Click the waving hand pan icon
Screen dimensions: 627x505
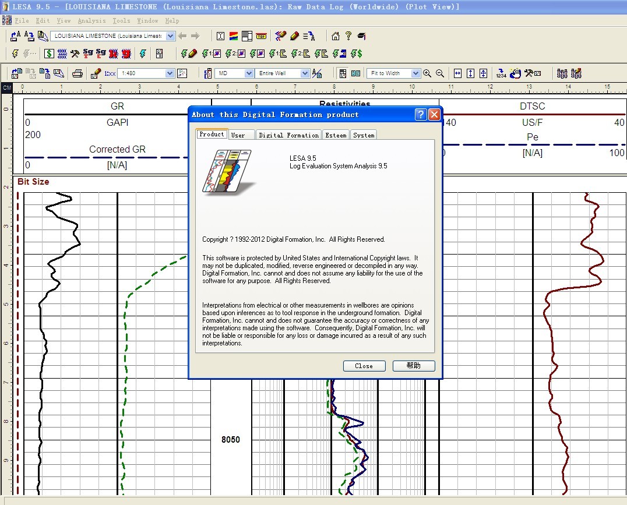(516, 73)
